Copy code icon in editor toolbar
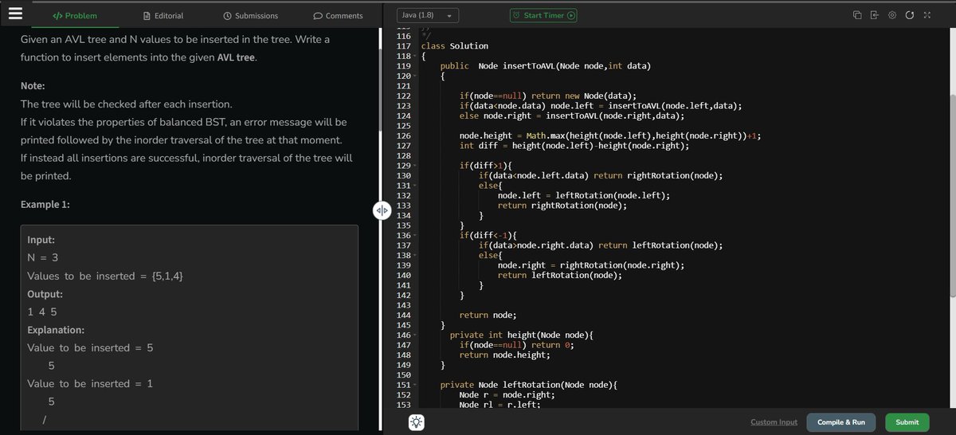 pyautogui.click(x=857, y=15)
